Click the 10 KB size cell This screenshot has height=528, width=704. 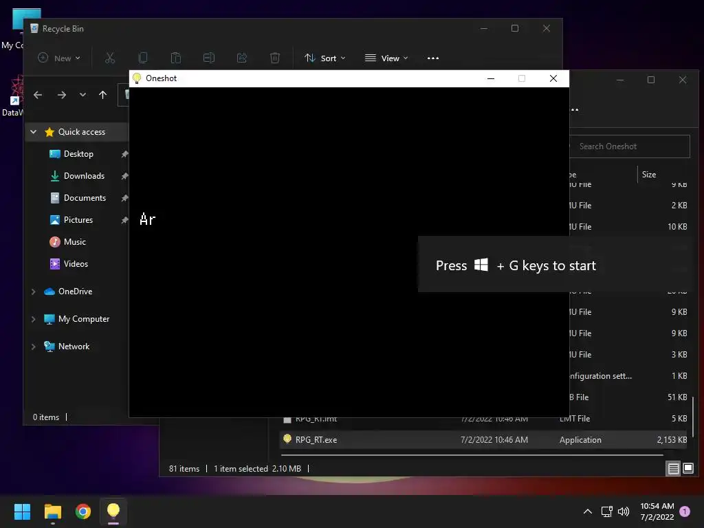[x=677, y=227]
